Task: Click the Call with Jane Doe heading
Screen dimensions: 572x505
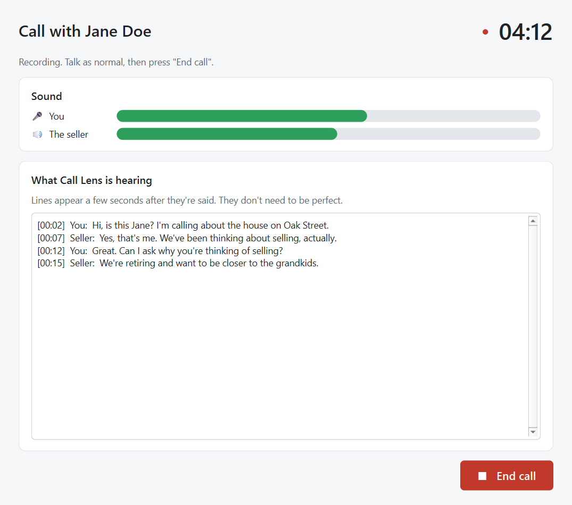Action: tap(85, 31)
